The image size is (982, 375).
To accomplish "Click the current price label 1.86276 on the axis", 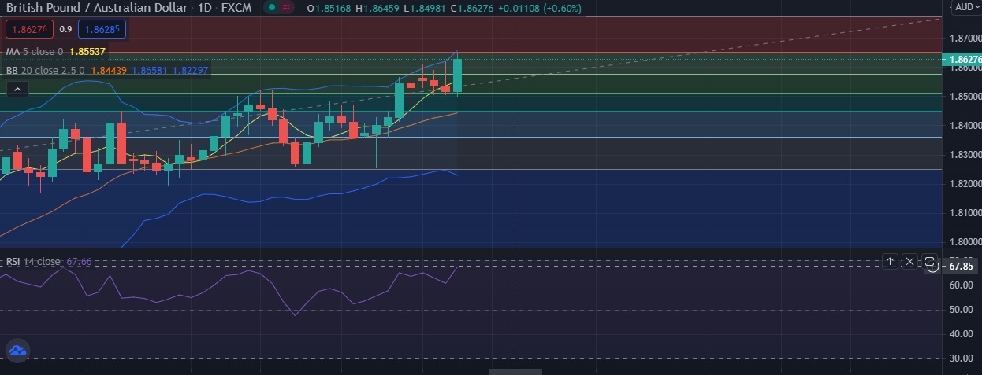I will coord(964,60).
